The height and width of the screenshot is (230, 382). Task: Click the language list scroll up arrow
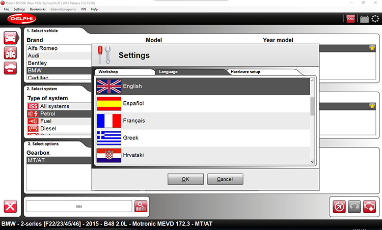coord(312,80)
